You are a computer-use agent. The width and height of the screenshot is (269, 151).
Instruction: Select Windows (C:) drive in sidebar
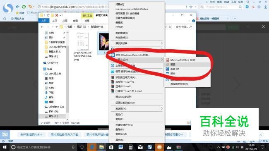pos(54,107)
